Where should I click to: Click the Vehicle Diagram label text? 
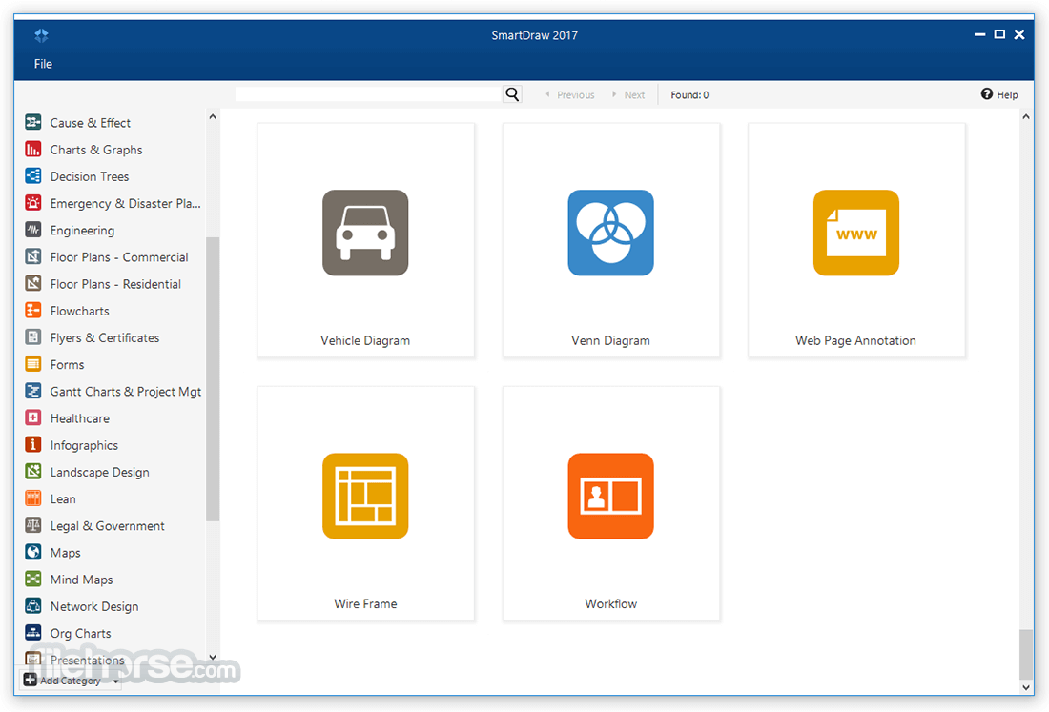coord(365,340)
